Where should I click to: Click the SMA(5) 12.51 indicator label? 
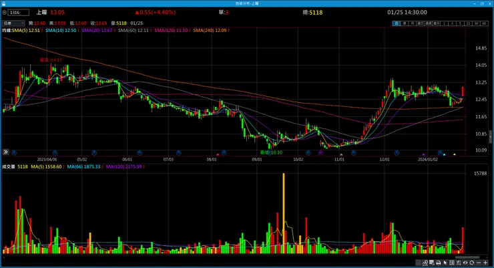[26, 31]
